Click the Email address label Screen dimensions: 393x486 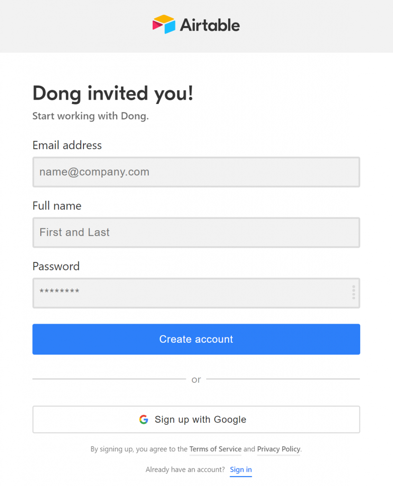[x=67, y=145]
